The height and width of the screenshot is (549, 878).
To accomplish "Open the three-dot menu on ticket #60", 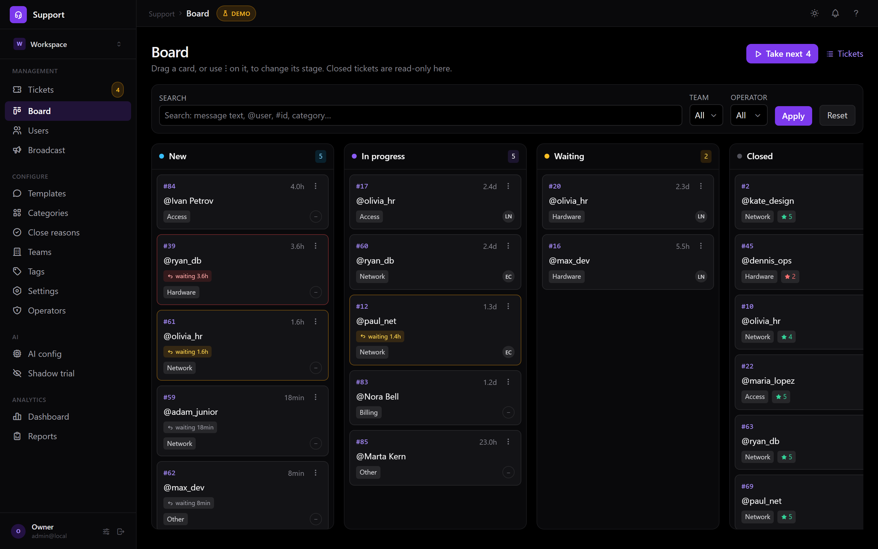I will coord(508,246).
